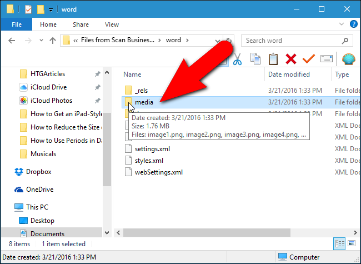This screenshot has width=361, height=264.
Task: Switch to large icons view
Action: (351, 244)
